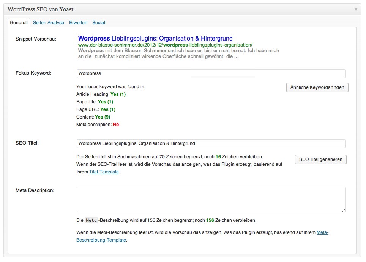Click the Fokus Keyword label
The width and height of the screenshot is (366, 262).
33,73
